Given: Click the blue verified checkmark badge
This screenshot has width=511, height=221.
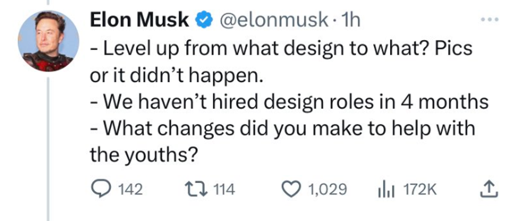Looking at the screenshot, I should [202, 20].
